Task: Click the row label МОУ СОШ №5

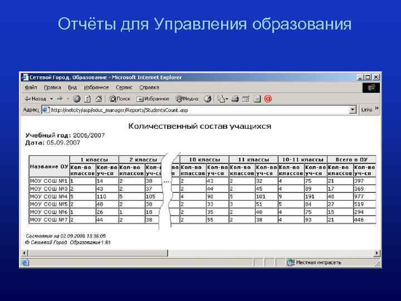Action: [49, 204]
